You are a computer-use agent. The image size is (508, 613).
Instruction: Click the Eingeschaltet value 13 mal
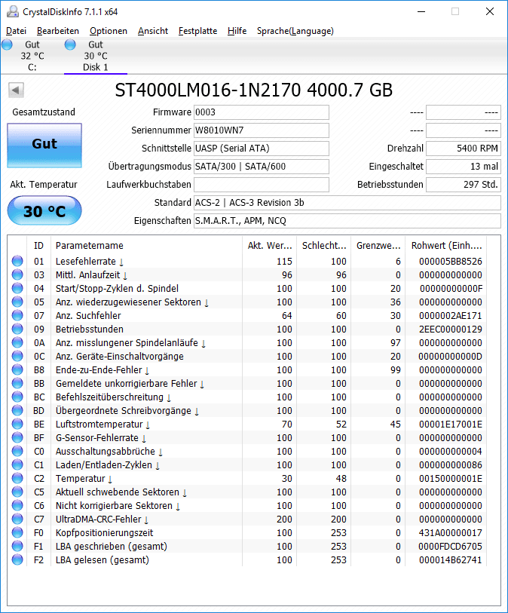[464, 166]
